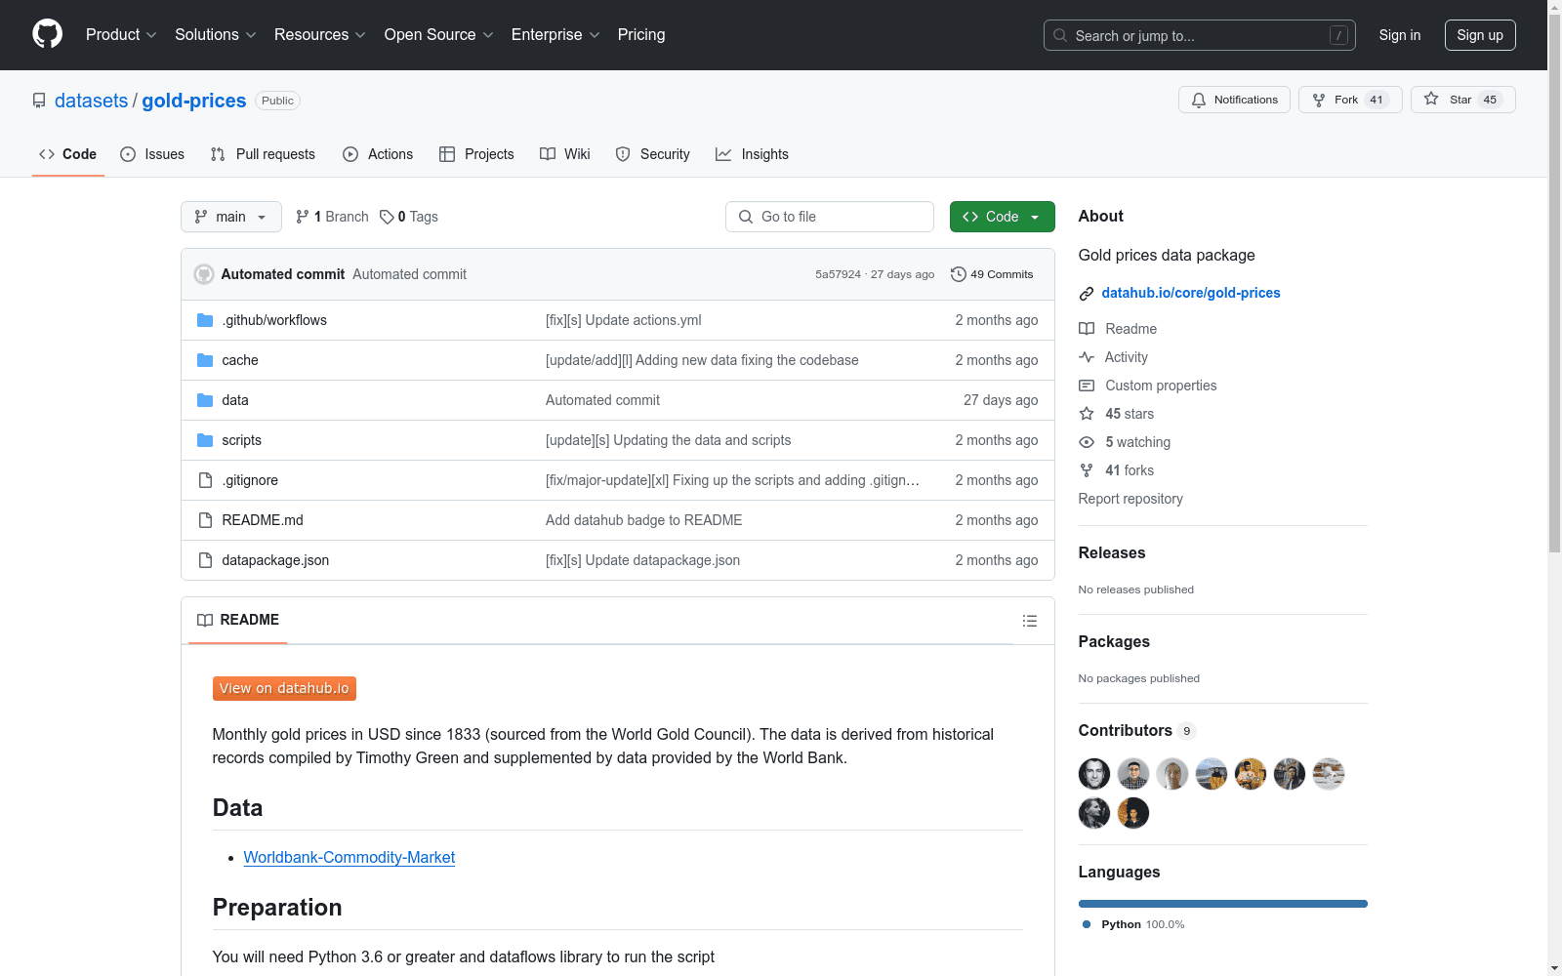View the 41 forks list
The width and height of the screenshot is (1562, 976).
pos(1116,470)
